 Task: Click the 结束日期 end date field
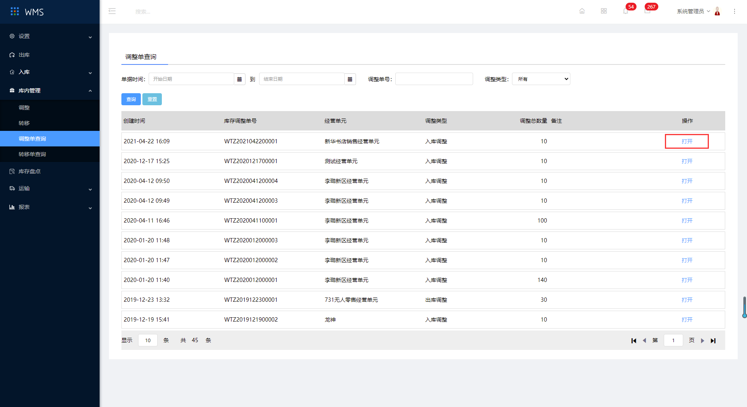coord(302,79)
